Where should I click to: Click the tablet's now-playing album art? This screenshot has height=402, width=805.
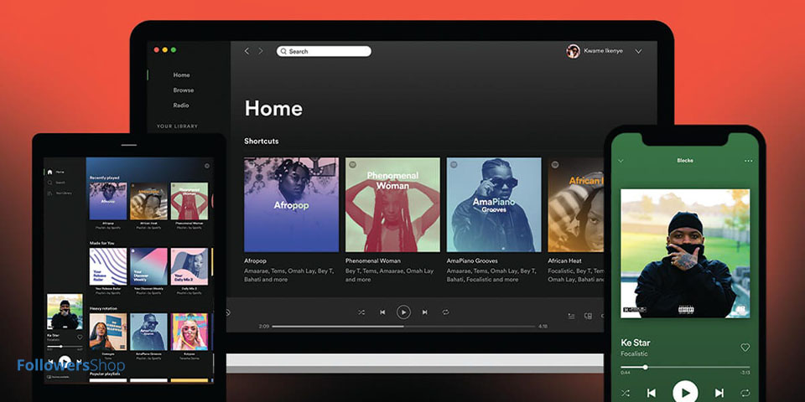pyautogui.click(x=65, y=312)
